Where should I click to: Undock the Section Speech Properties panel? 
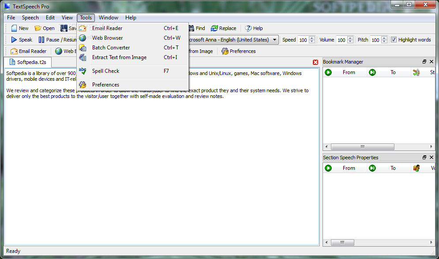pyautogui.click(x=424, y=158)
